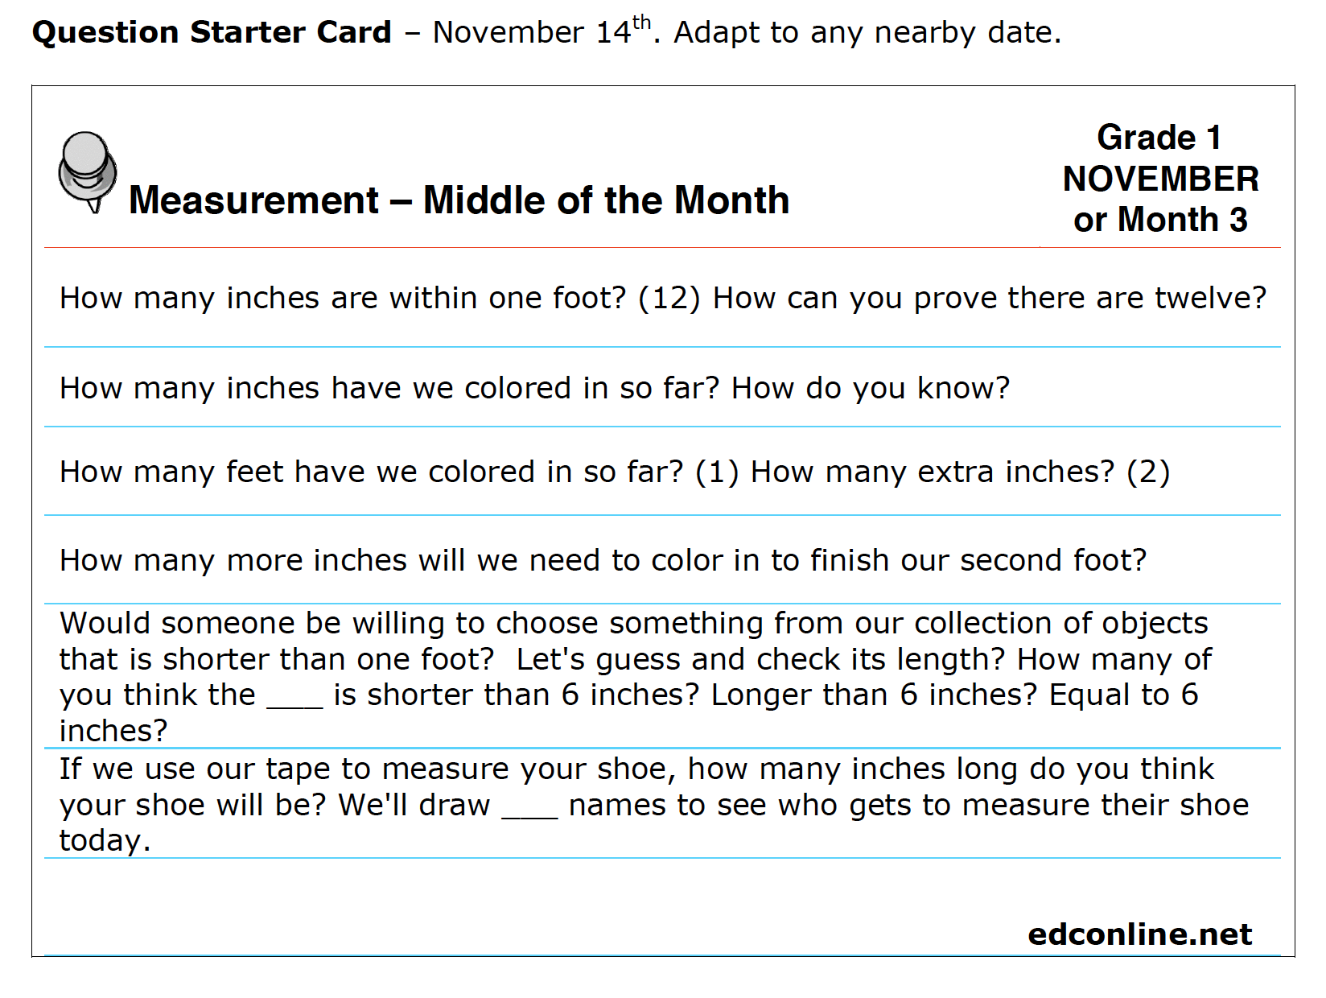Click the 'finish our second foot' question
Viewport: 1326px width, 998px height.
click(603, 560)
